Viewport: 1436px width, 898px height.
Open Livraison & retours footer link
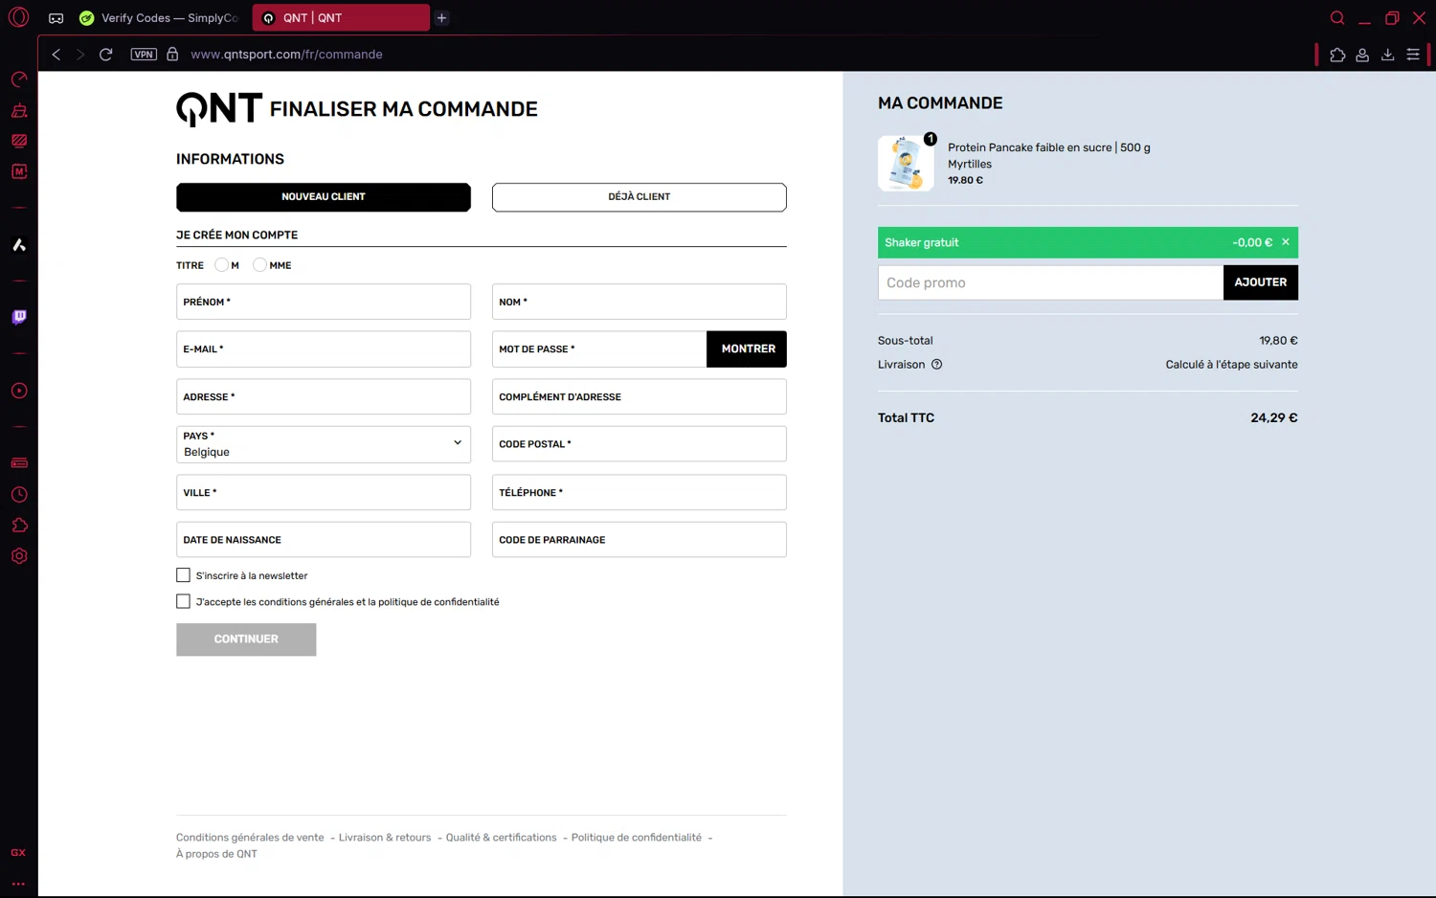pos(385,838)
